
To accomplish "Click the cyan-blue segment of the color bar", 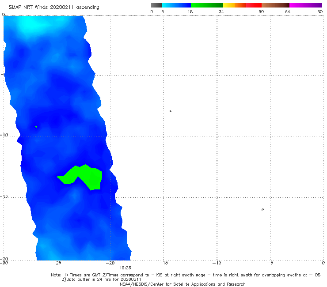I will tap(176, 5).
